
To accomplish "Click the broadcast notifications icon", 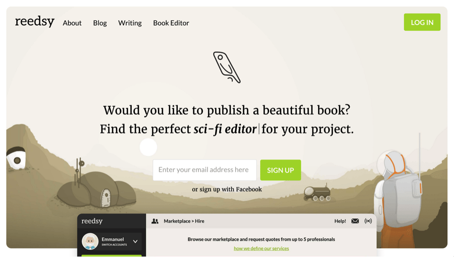I will coord(368,221).
